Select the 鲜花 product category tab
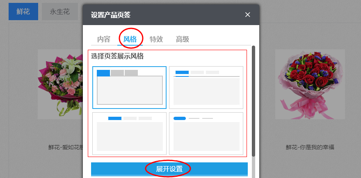The width and height of the screenshot is (361, 178). point(23,12)
